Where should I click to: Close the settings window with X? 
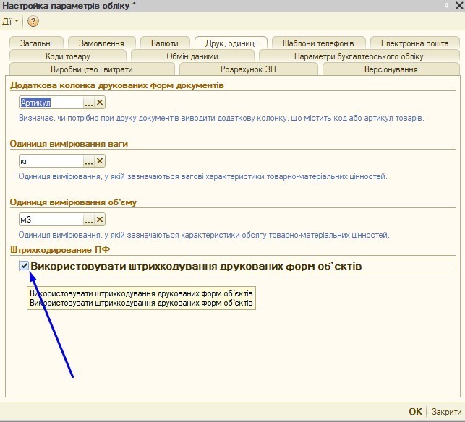pos(458,6)
